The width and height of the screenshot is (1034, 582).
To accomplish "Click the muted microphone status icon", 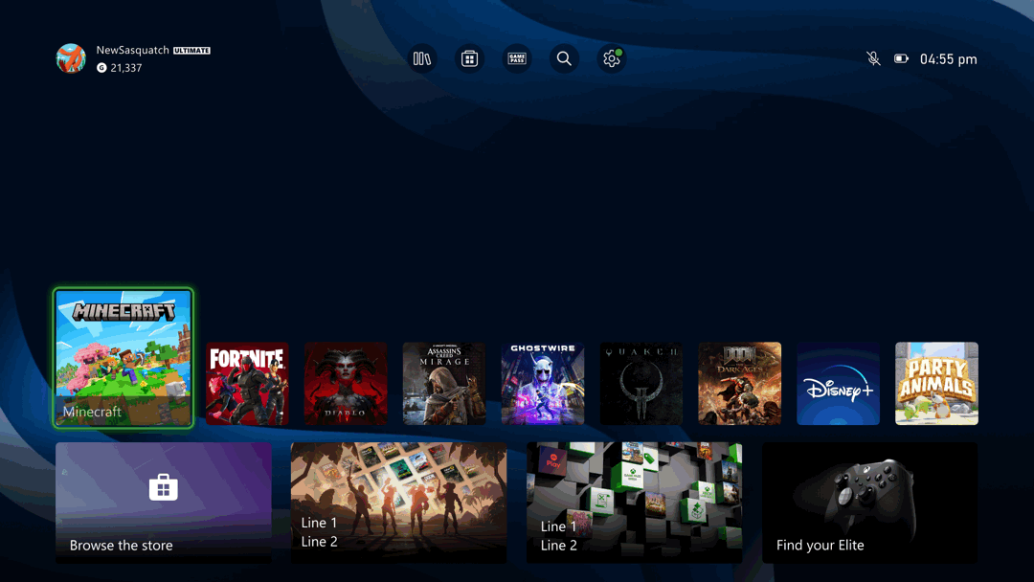I will pos(873,58).
